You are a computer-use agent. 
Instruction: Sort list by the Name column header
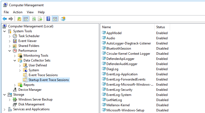(127, 27)
